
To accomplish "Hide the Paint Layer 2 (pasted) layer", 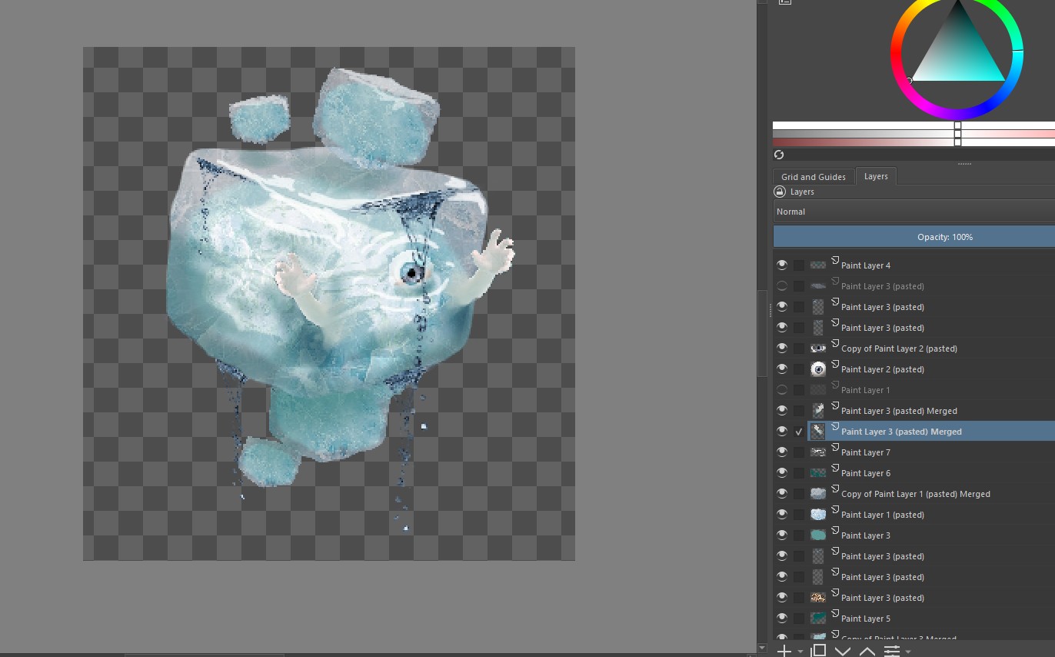I will click(782, 369).
